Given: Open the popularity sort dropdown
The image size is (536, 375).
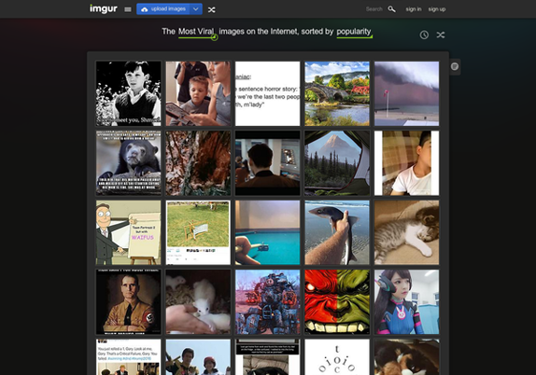Looking at the screenshot, I should pos(354,32).
